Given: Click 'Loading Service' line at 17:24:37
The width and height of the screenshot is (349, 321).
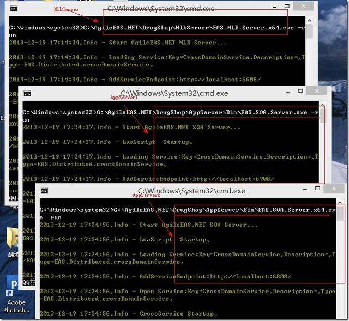Looking at the screenshot, I should 170,160.
